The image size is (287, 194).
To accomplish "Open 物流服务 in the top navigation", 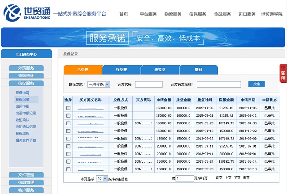I will coord(173,14).
